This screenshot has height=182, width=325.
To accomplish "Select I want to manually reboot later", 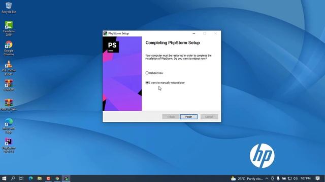I will (x=165, y=83).
